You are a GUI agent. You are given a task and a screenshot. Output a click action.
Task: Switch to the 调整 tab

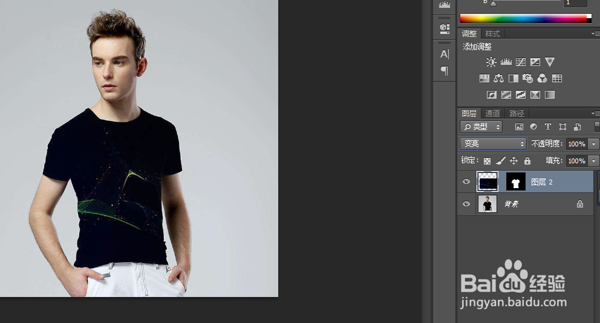tap(469, 34)
